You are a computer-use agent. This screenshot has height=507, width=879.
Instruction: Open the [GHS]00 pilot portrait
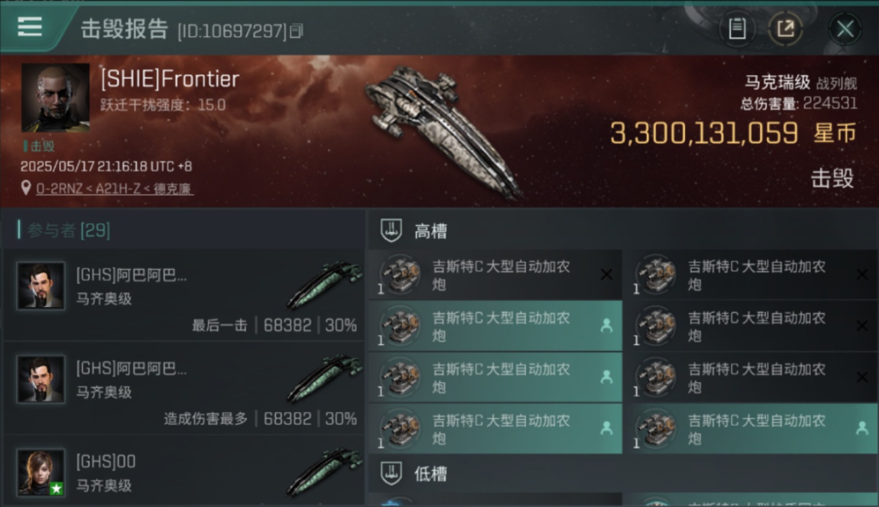point(41,473)
